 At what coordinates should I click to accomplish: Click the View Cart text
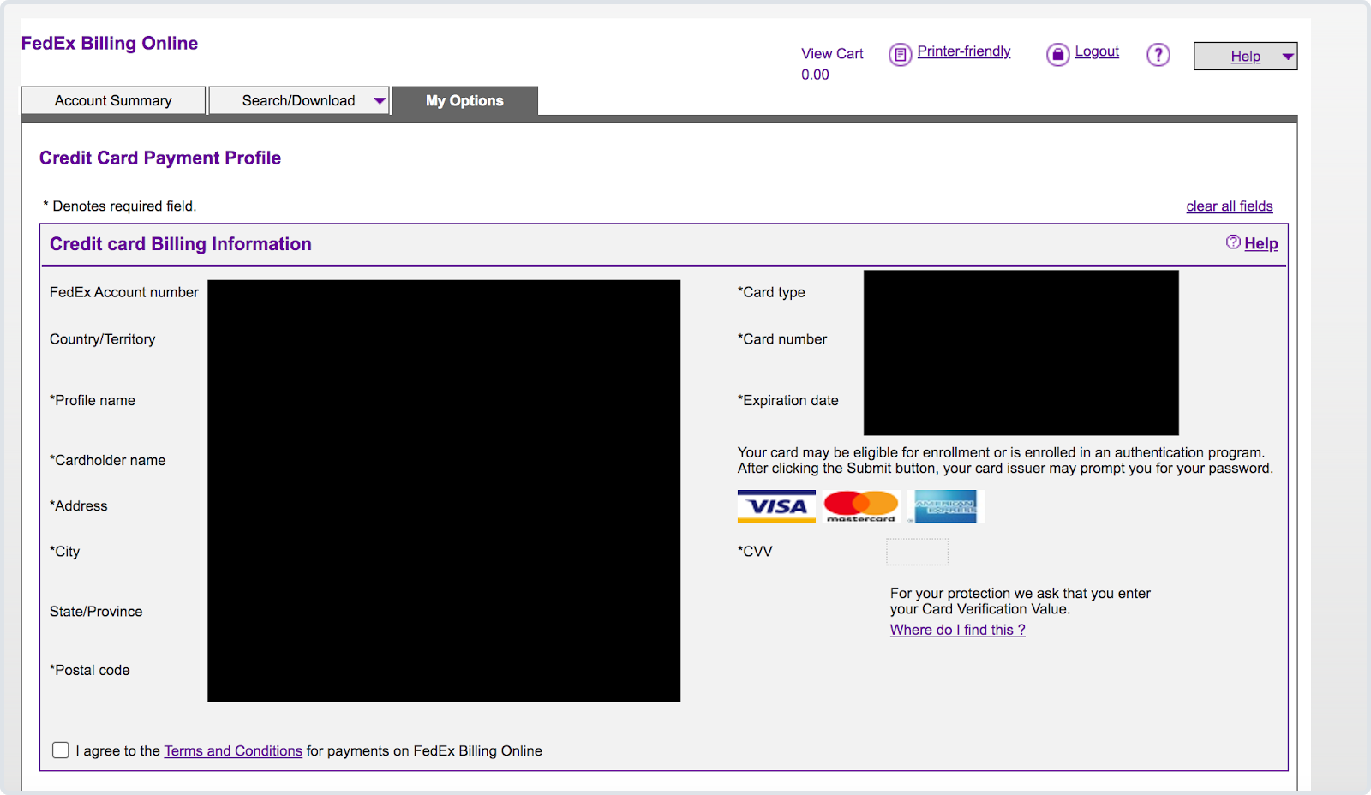[x=832, y=54]
